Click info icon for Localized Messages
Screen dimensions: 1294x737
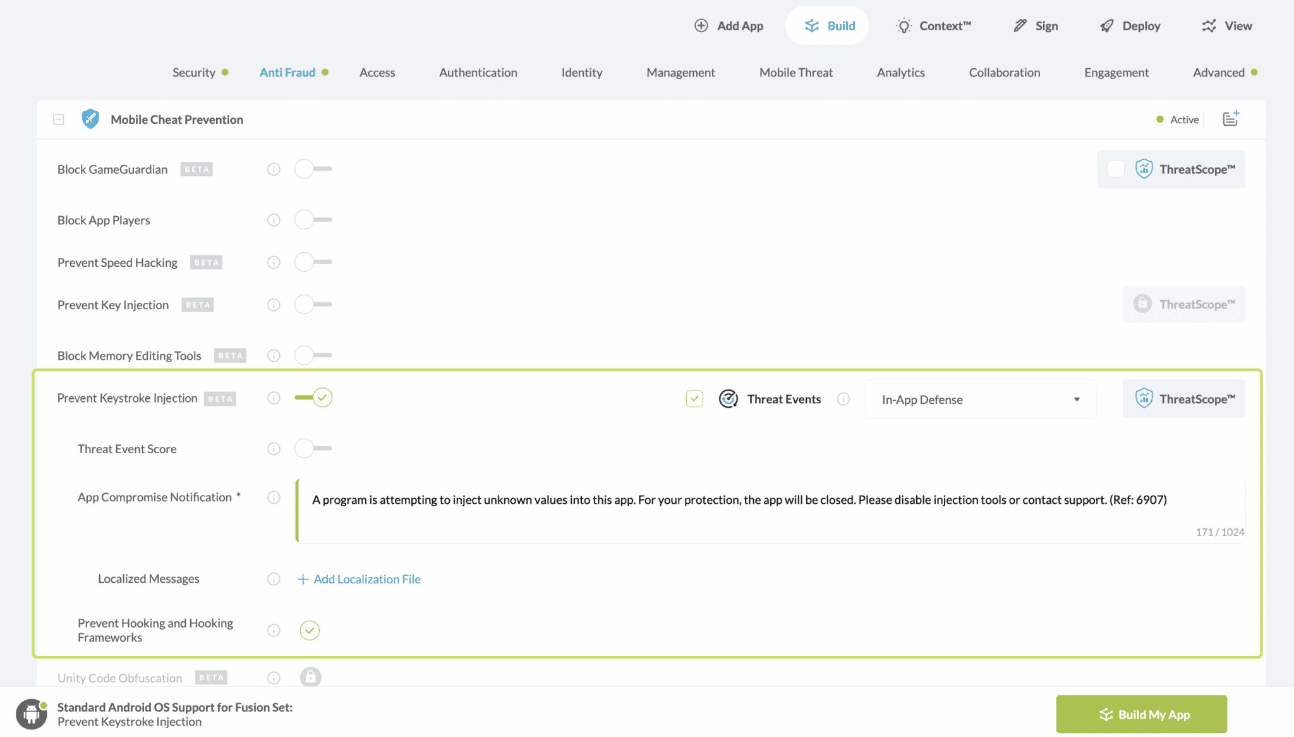pyautogui.click(x=274, y=579)
